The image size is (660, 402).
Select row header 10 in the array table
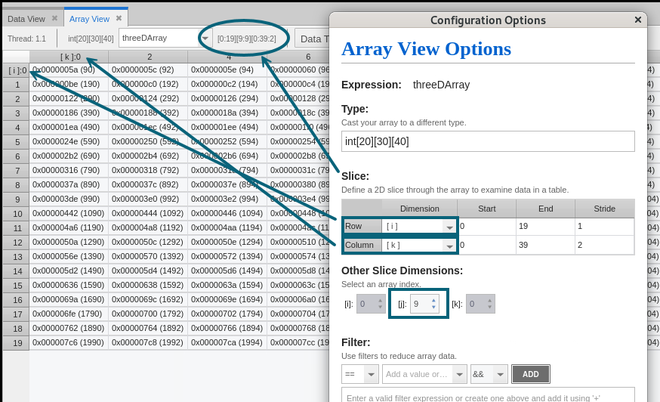[x=17, y=214]
